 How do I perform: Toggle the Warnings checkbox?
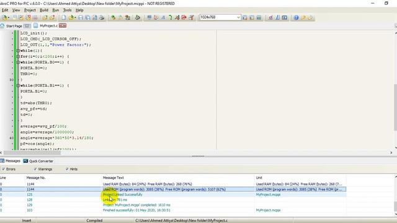tap(35, 169)
